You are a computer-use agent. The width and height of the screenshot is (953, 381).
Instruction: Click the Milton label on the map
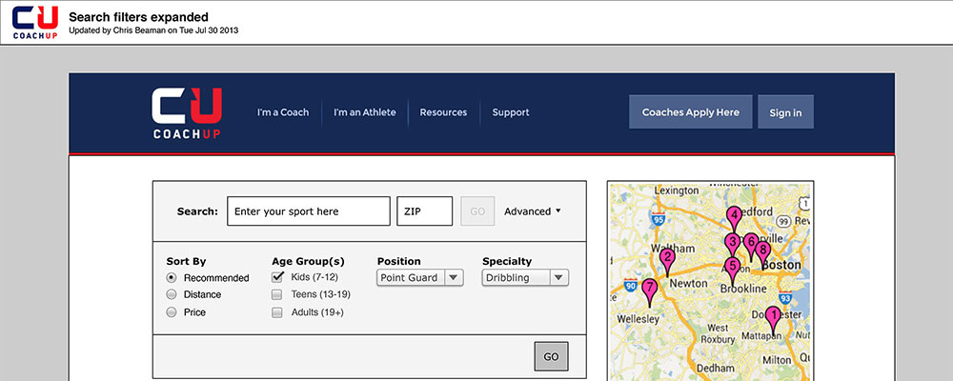[x=776, y=360]
